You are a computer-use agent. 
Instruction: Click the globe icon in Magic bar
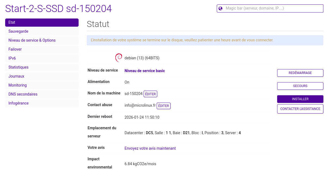pos(221,8)
